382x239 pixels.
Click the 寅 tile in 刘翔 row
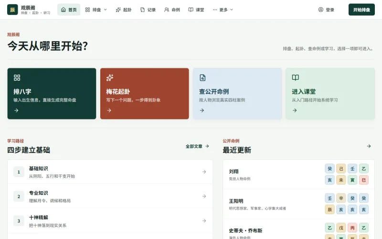(352, 180)
